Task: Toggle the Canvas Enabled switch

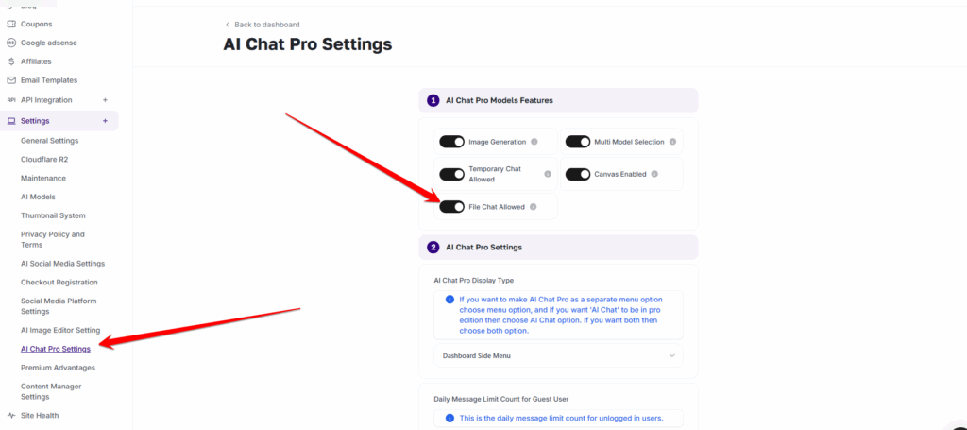Action: point(578,174)
